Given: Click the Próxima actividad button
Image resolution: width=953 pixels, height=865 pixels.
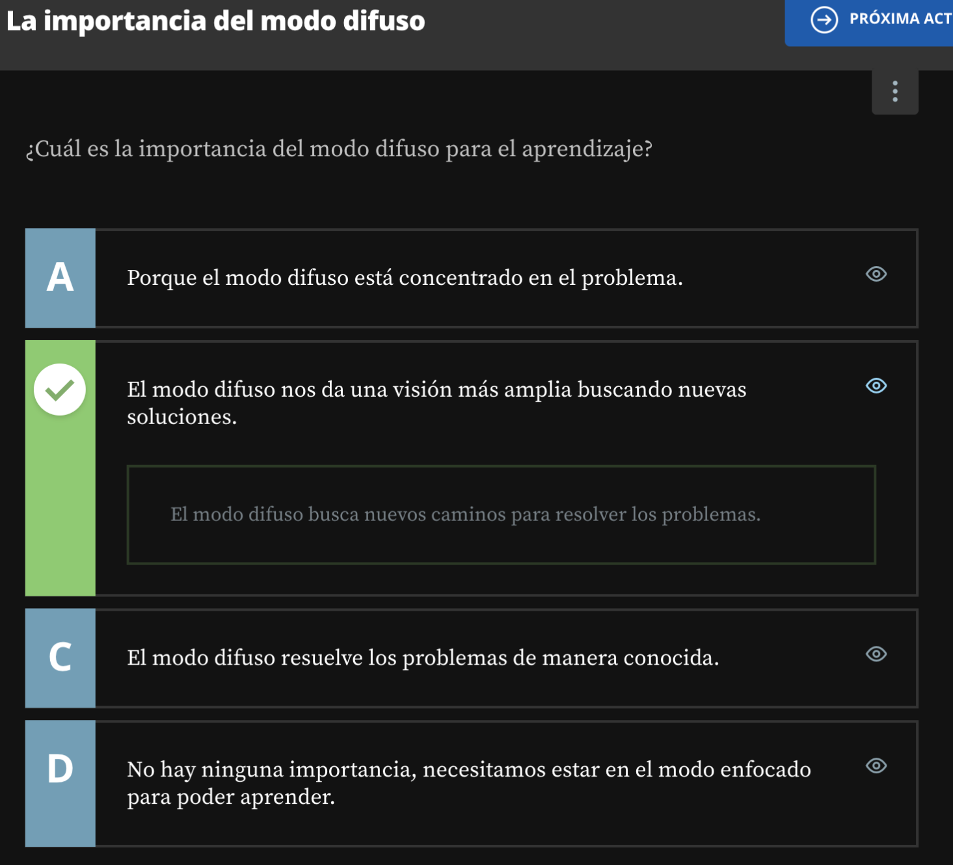Looking at the screenshot, I should point(869,22).
